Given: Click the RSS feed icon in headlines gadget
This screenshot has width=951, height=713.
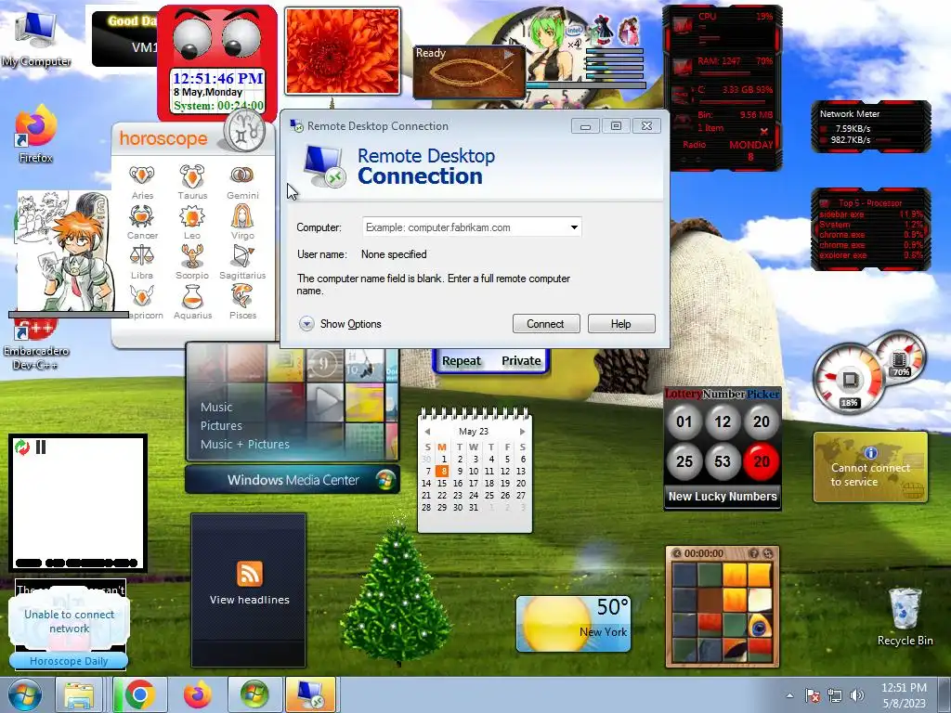Looking at the screenshot, I should point(249,573).
